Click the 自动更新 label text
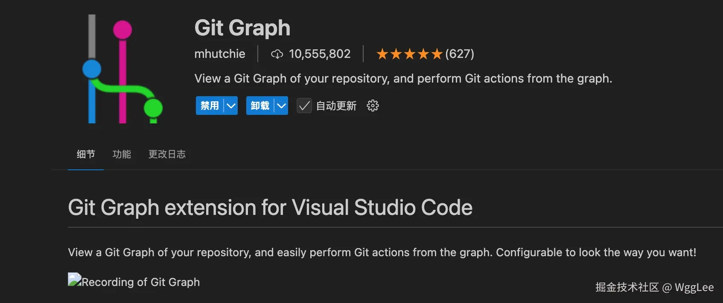Screen dimensions: 723x303 click(336, 106)
